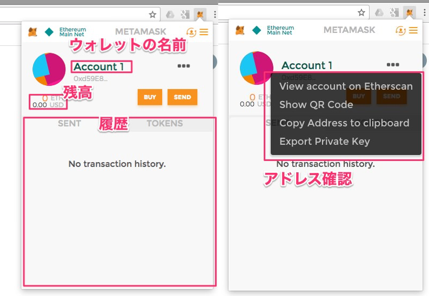Screen dimensions: 429x296
Task: Click switch accounts icon in right MetaMask popup
Action: pyautogui.click(x=400, y=30)
